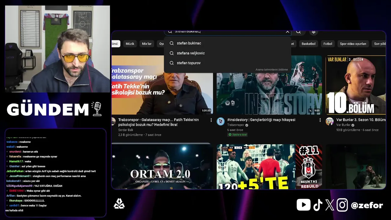Click 'Trabzonspor - Galatasaray maçı' video title
391x220 pixels.
pyautogui.click(x=159, y=122)
